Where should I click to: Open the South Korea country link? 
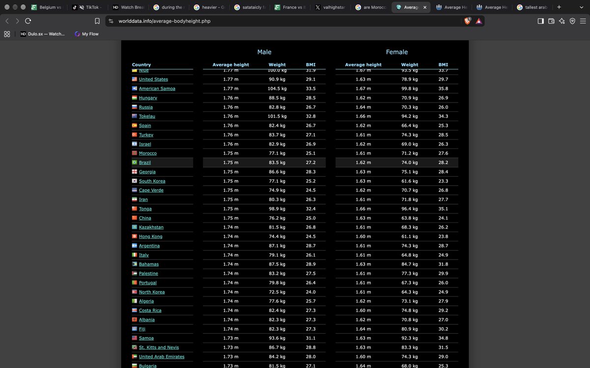coord(152,181)
